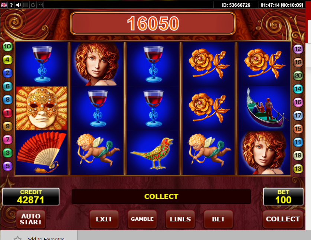Screen dimensions: 311x240
Task: Select payline 17 blue marker
Action: point(298,115)
